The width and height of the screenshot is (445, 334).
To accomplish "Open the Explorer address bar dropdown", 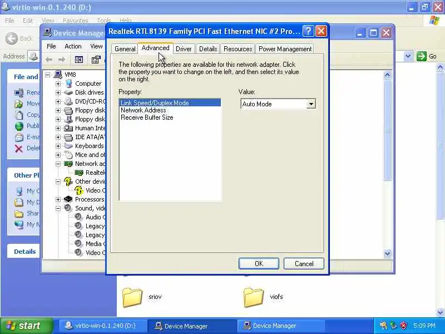I will click(x=408, y=56).
